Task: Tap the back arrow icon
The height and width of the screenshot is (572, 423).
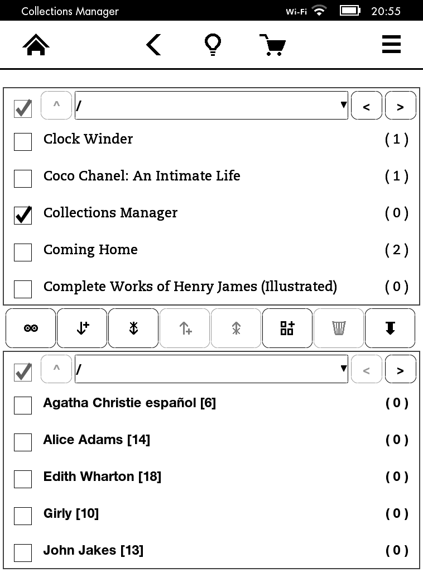Action: point(153,45)
